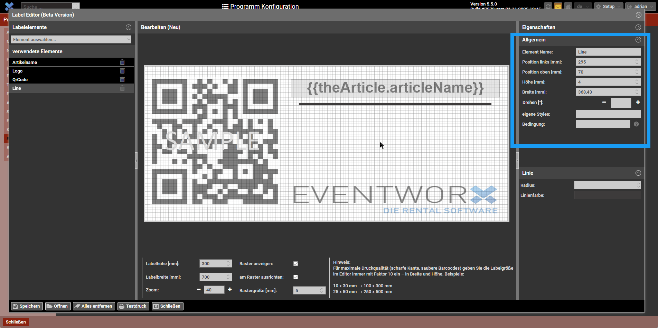This screenshot has height=328, width=658.
Task: Collapse the Linie properties section
Action: [x=638, y=173]
